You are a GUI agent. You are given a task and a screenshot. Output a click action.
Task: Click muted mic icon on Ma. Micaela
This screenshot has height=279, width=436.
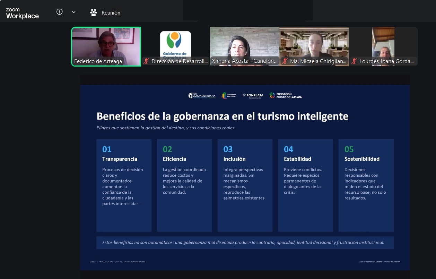[x=285, y=61]
